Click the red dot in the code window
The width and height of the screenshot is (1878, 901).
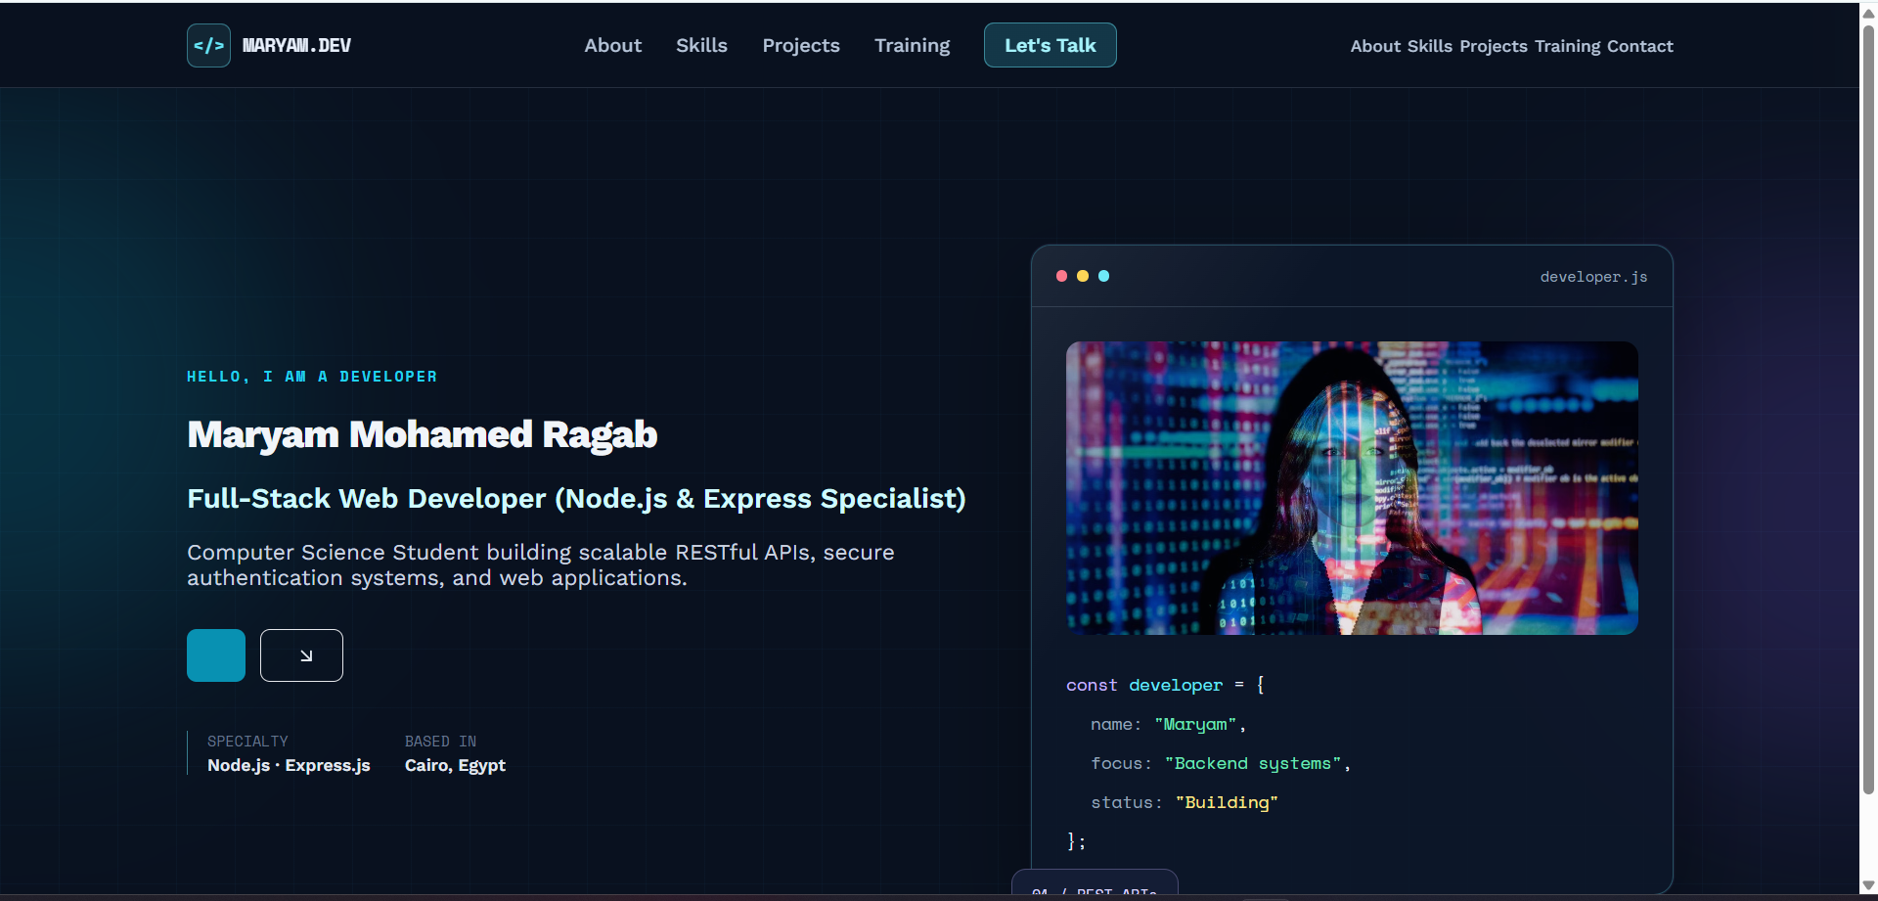[1061, 276]
